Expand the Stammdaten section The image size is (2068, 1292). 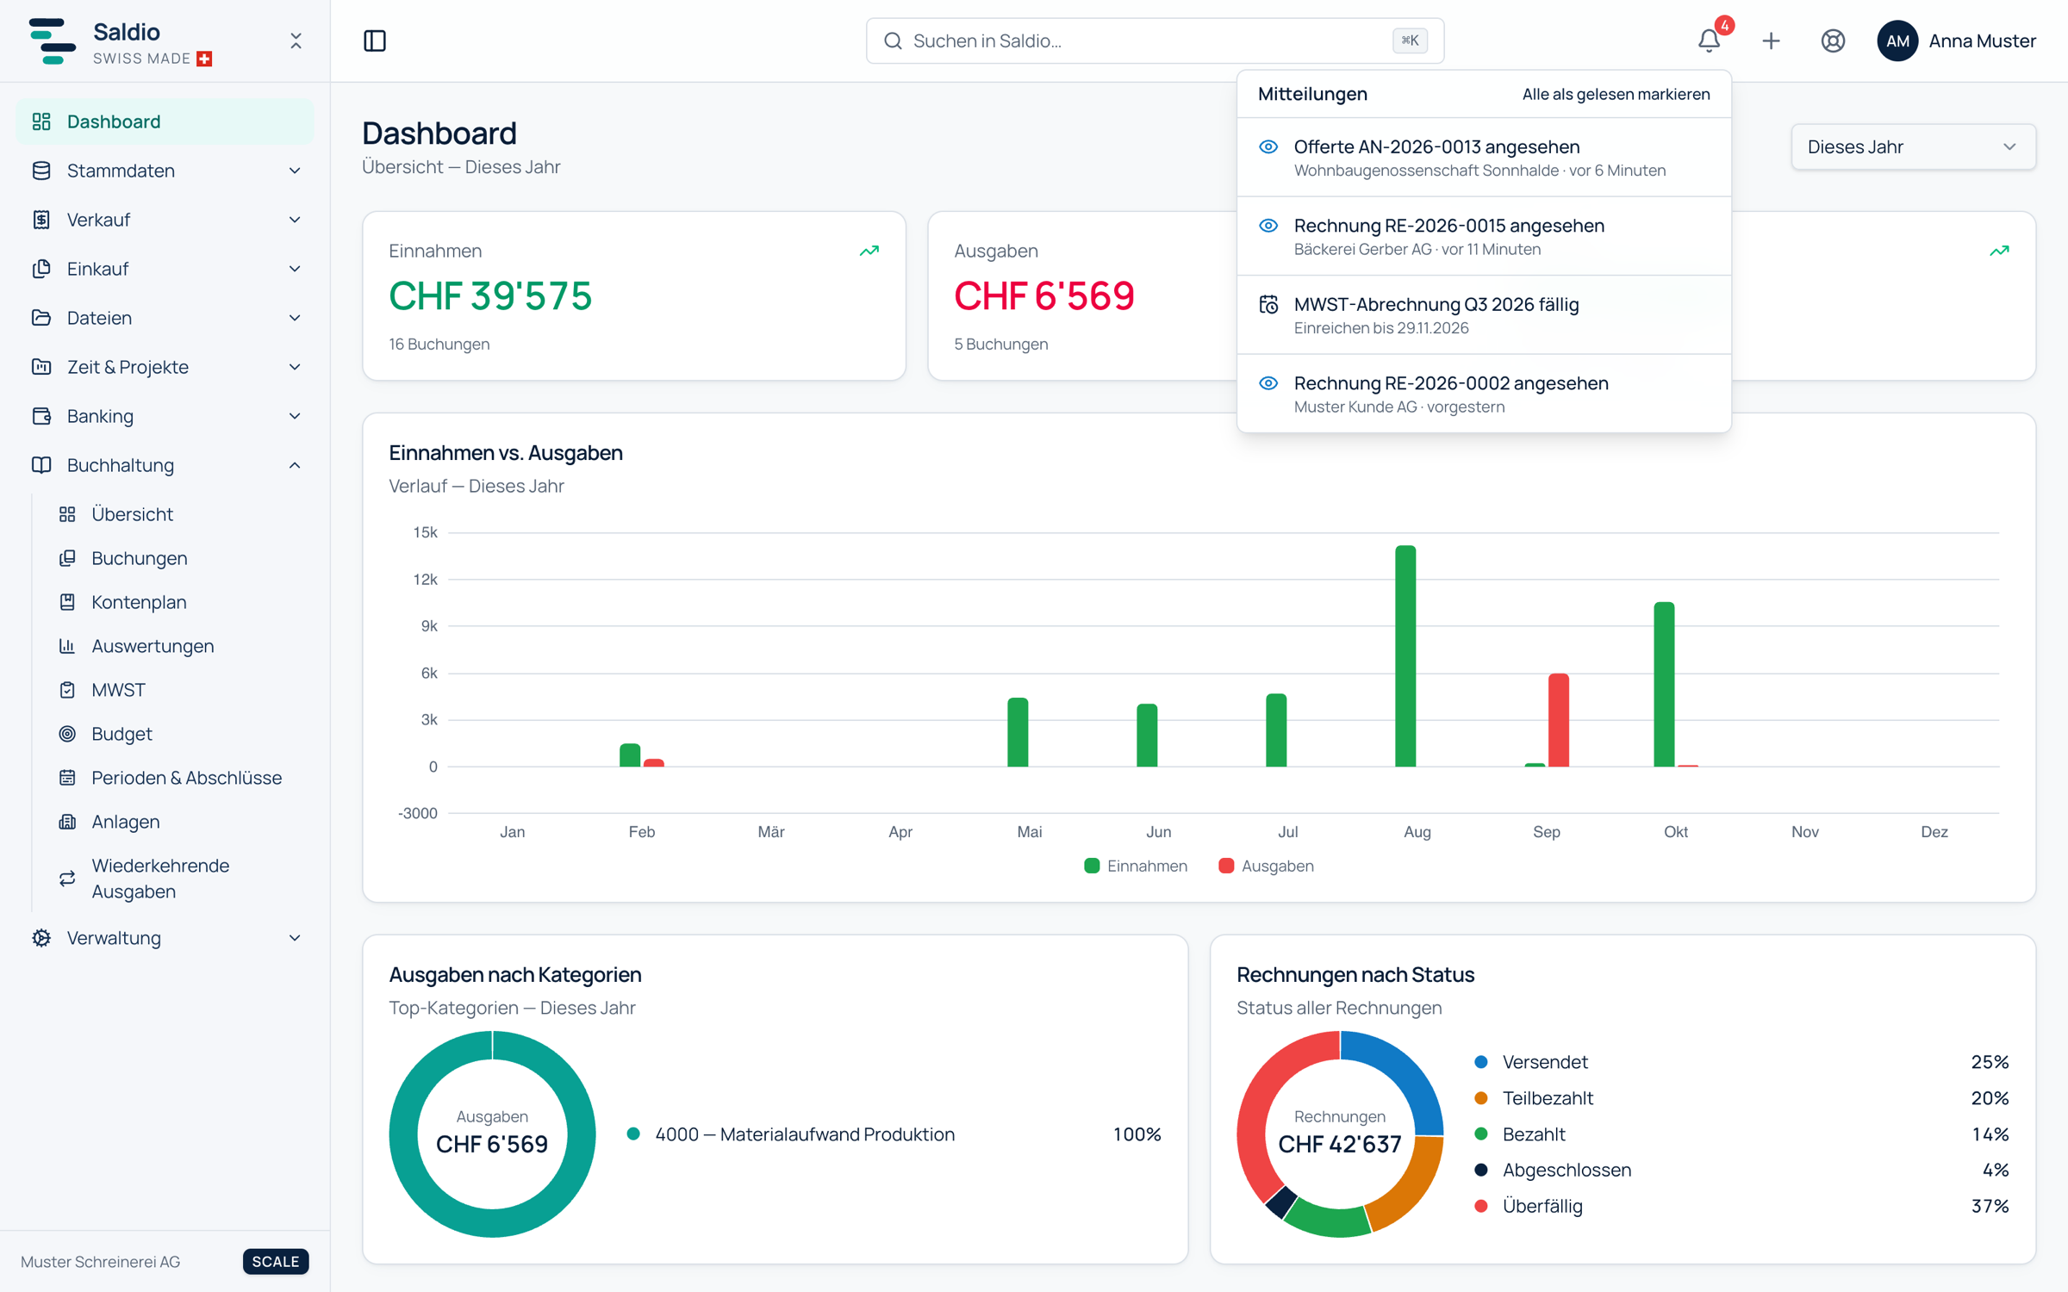pos(165,171)
